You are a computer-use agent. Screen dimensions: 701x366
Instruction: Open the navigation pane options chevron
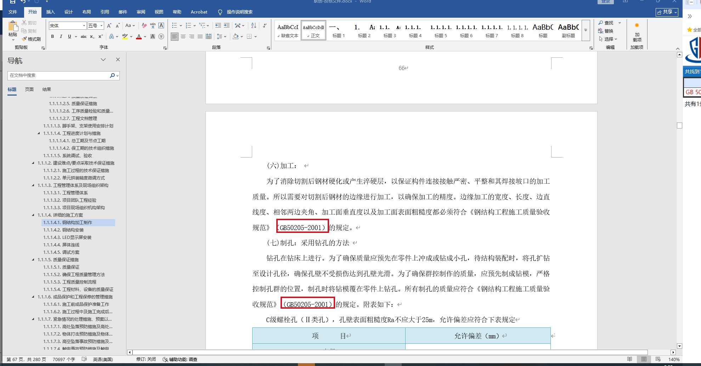coord(103,59)
